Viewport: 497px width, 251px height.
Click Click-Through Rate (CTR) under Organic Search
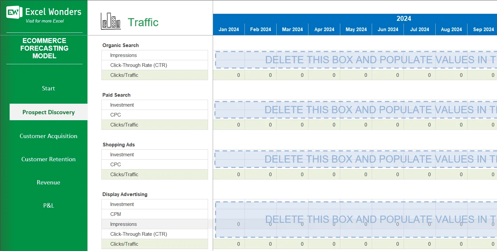(154, 65)
